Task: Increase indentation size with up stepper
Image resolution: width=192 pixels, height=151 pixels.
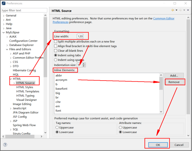Action: pyautogui.click(x=84, y=64)
